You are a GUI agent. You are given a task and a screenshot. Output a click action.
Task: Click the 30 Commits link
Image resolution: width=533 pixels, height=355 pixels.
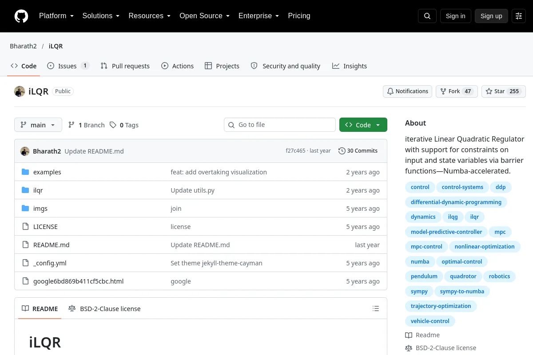click(358, 151)
